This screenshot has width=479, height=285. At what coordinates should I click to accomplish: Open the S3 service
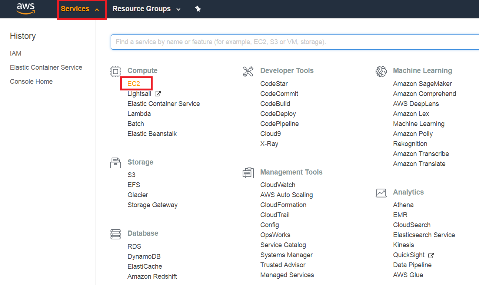(x=132, y=175)
